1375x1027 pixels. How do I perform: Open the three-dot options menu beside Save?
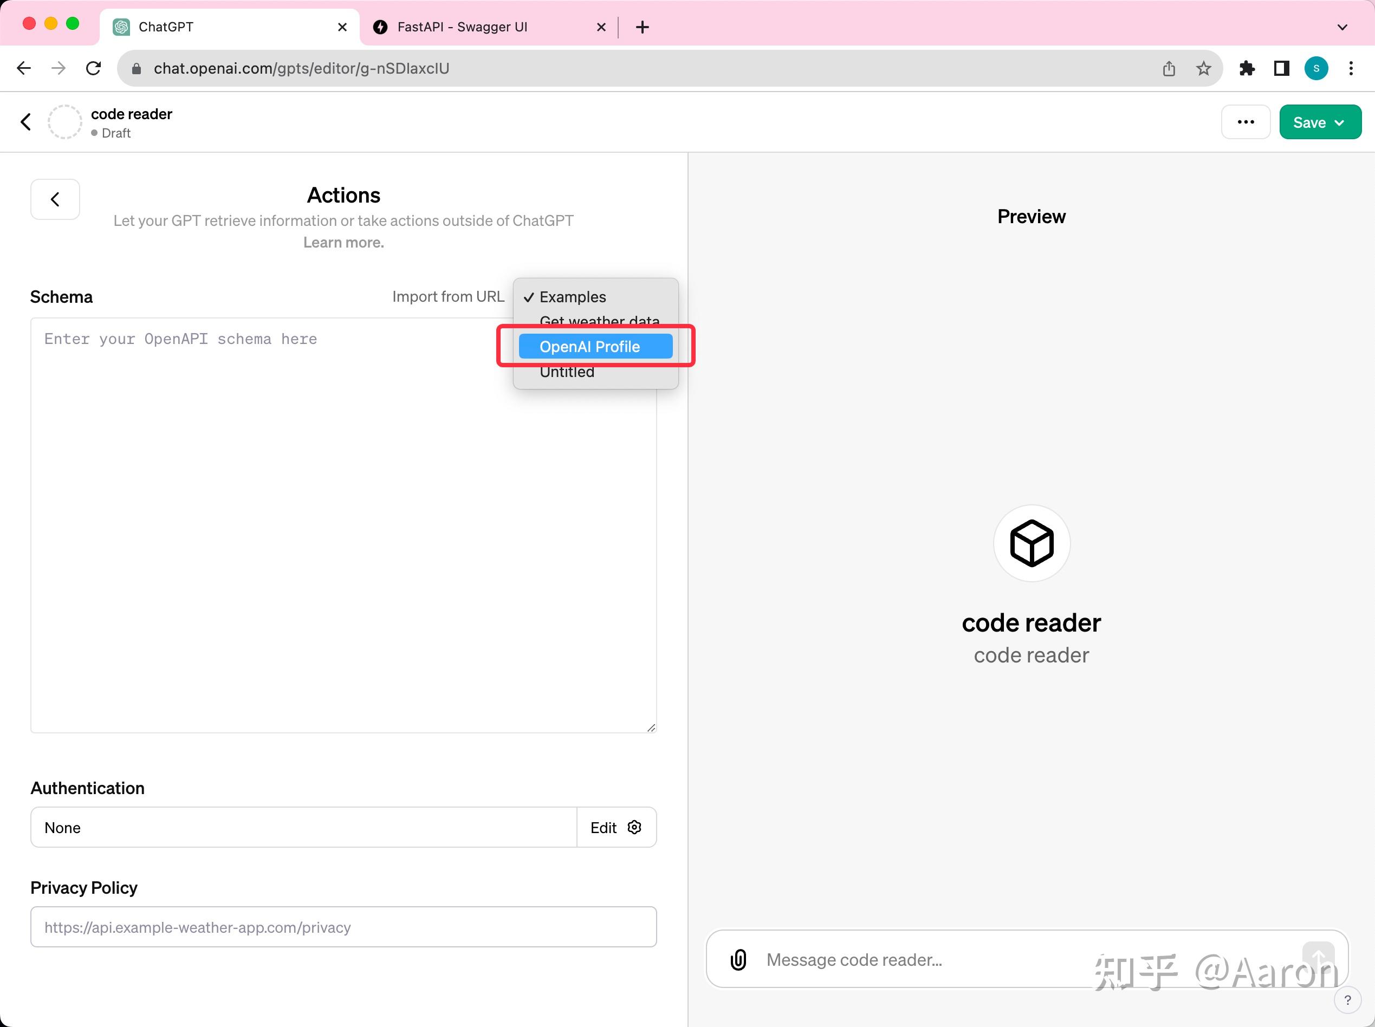[1246, 122]
